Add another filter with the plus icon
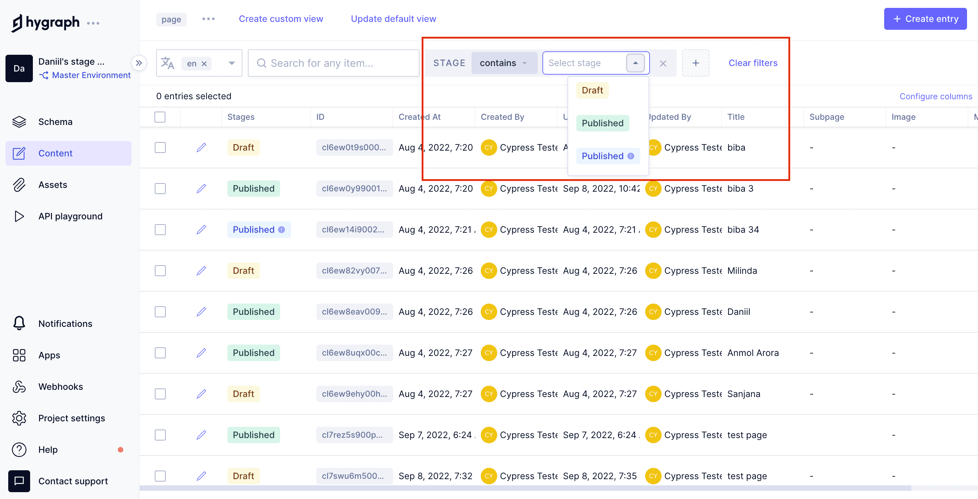Image resolution: width=978 pixels, height=499 pixels. [x=696, y=63]
